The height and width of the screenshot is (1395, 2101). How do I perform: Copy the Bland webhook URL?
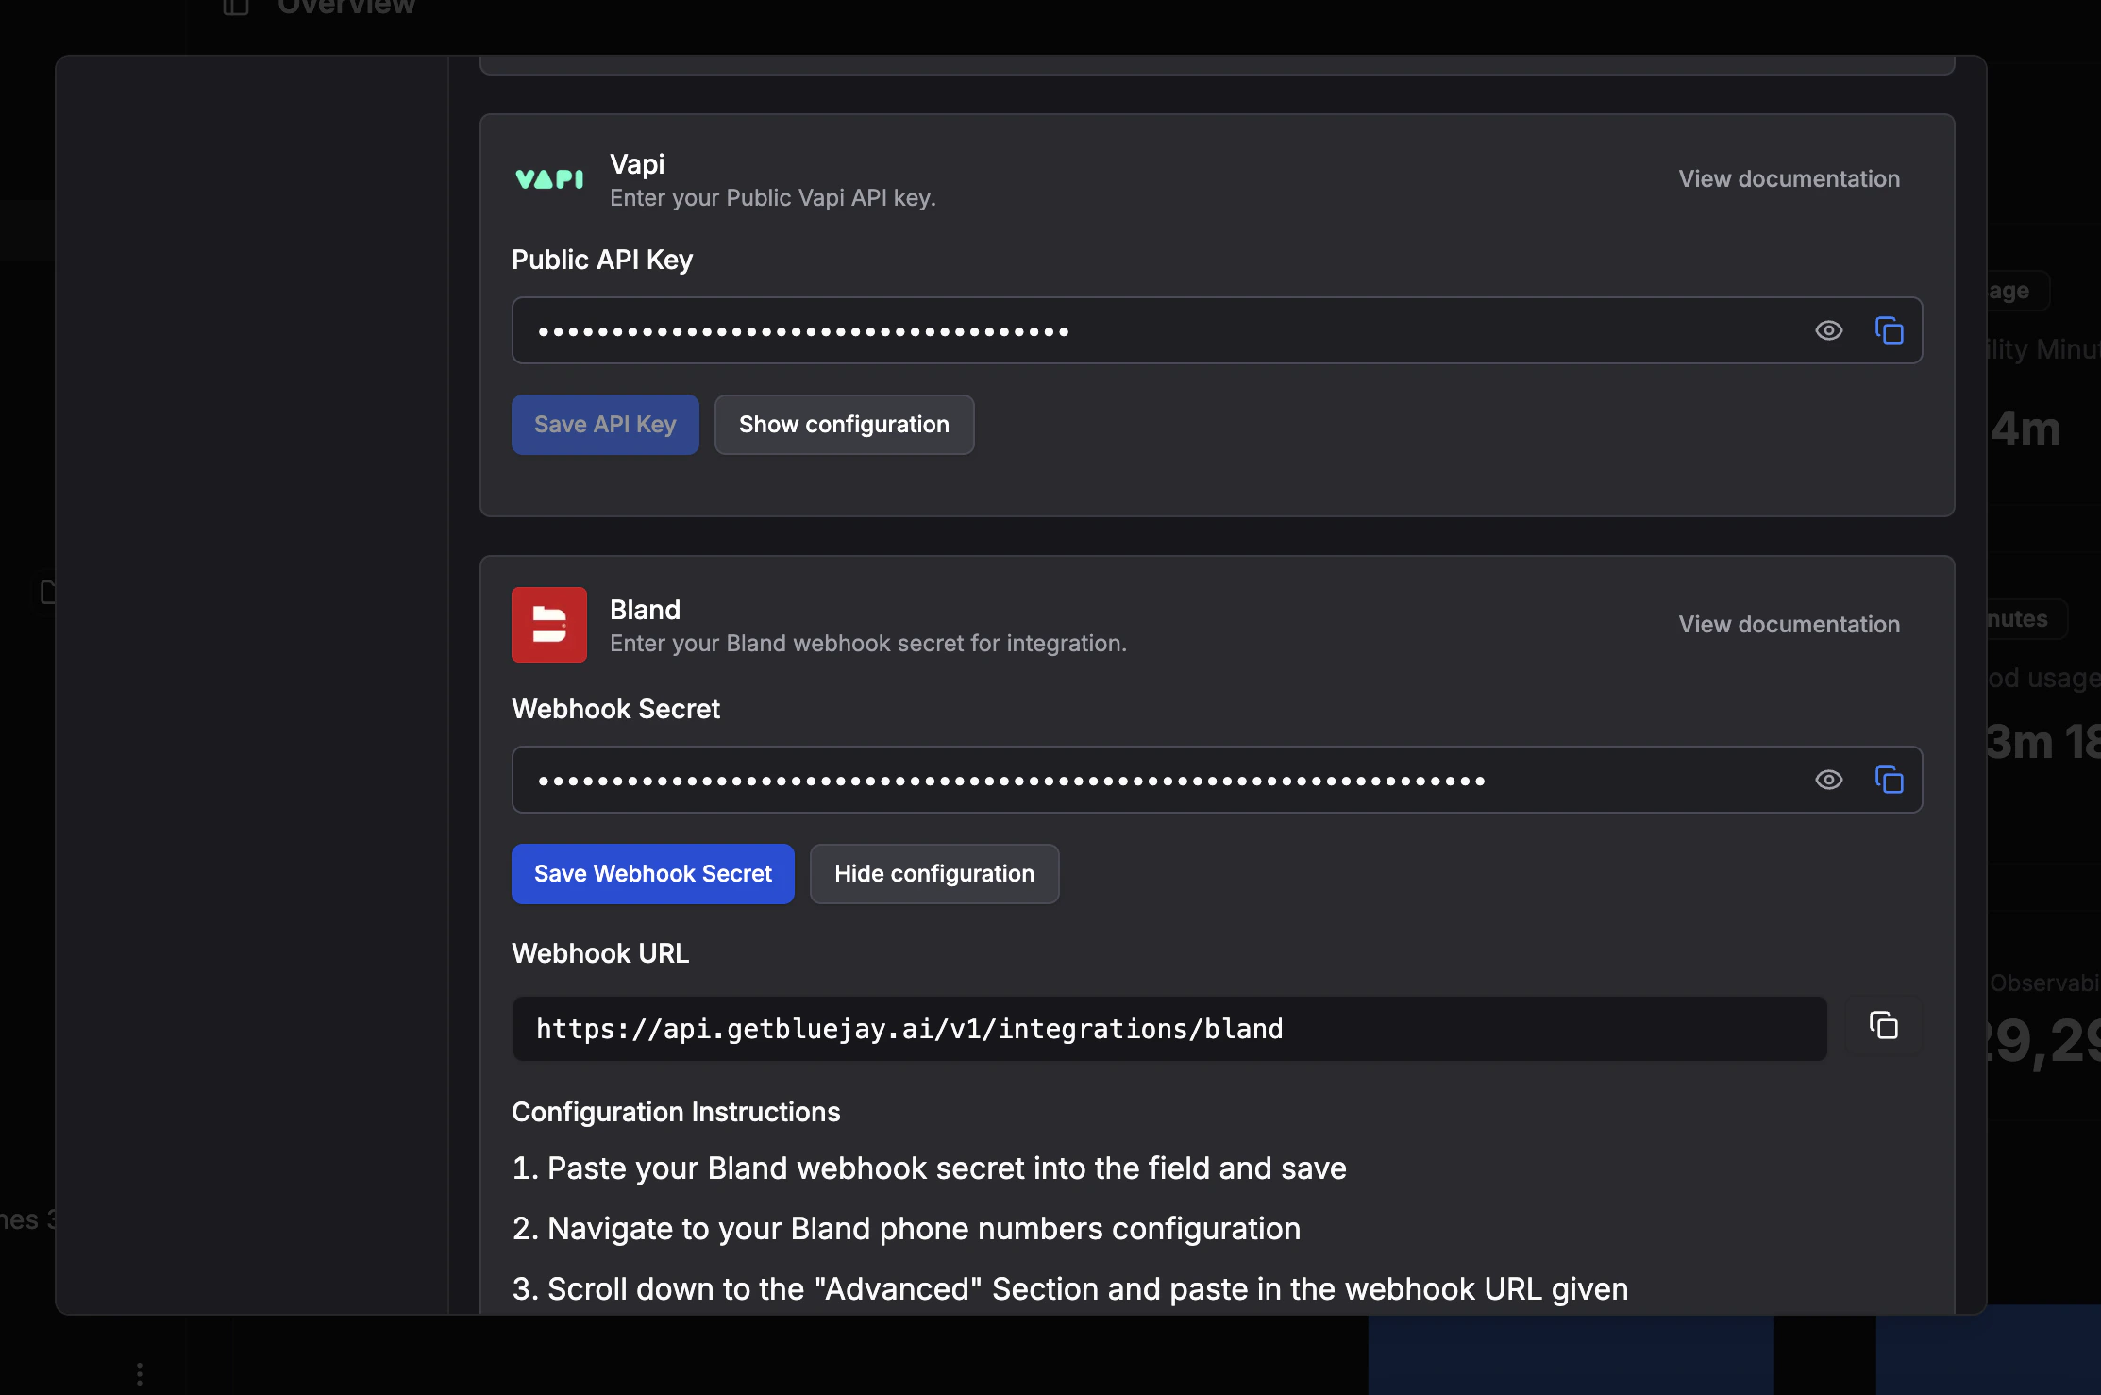coord(1884,1027)
